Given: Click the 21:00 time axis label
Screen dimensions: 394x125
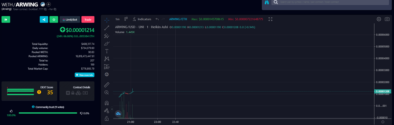Looking at the screenshot, I should coord(131,122).
